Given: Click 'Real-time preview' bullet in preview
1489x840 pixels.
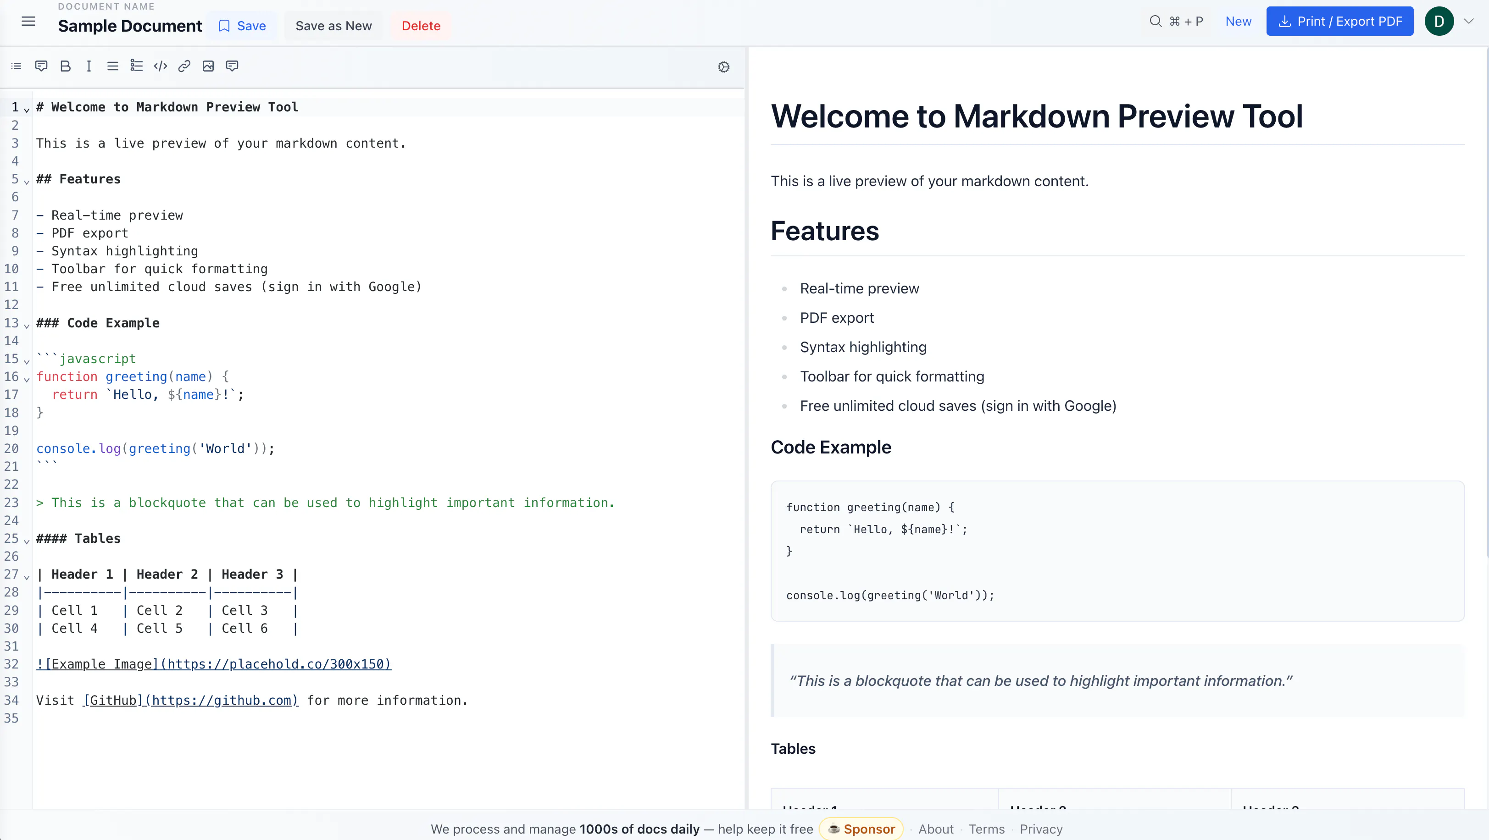Looking at the screenshot, I should tap(859, 288).
